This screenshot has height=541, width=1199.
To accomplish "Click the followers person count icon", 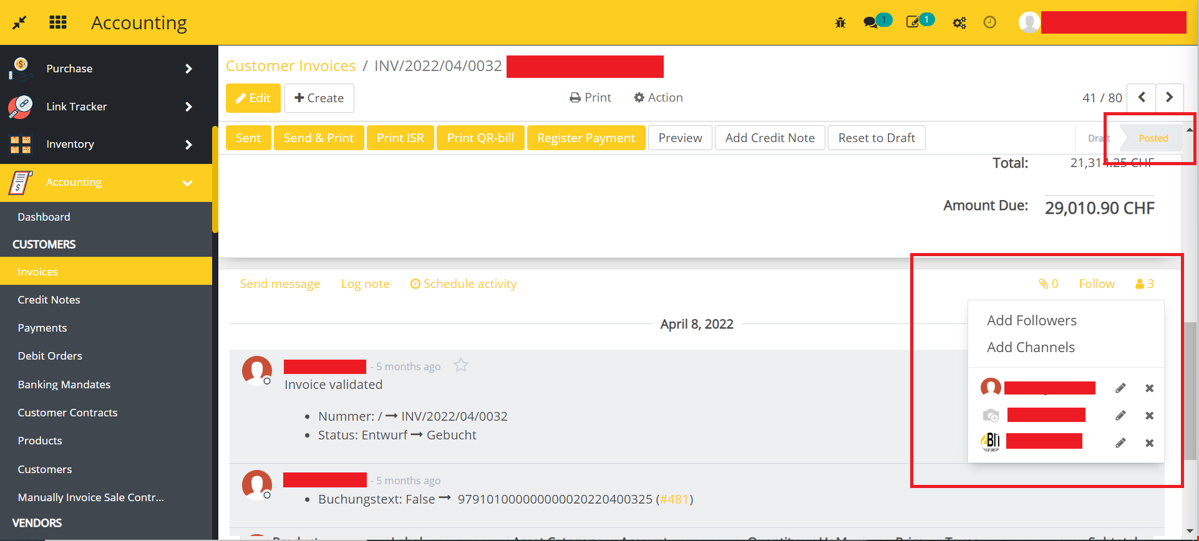I will (x=1145, y=284).
